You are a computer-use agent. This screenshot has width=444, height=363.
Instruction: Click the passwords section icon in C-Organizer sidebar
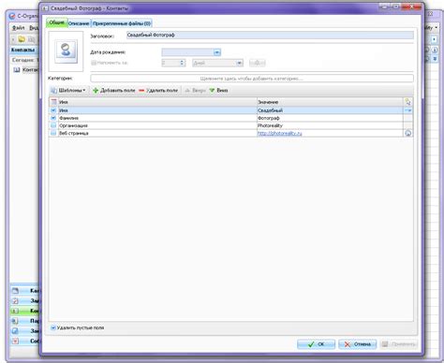(15, 321)
